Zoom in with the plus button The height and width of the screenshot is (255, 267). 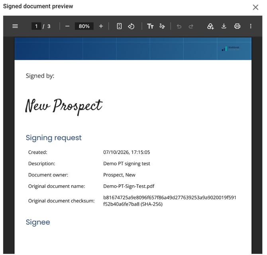101,26
